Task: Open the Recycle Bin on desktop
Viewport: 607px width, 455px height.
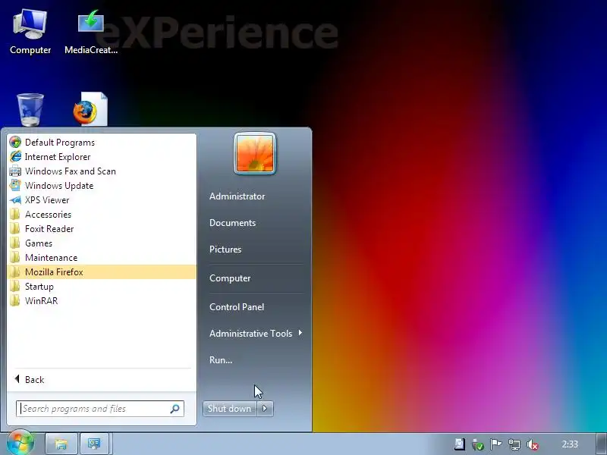Action: pyautogui.click(x=30, y=109)
